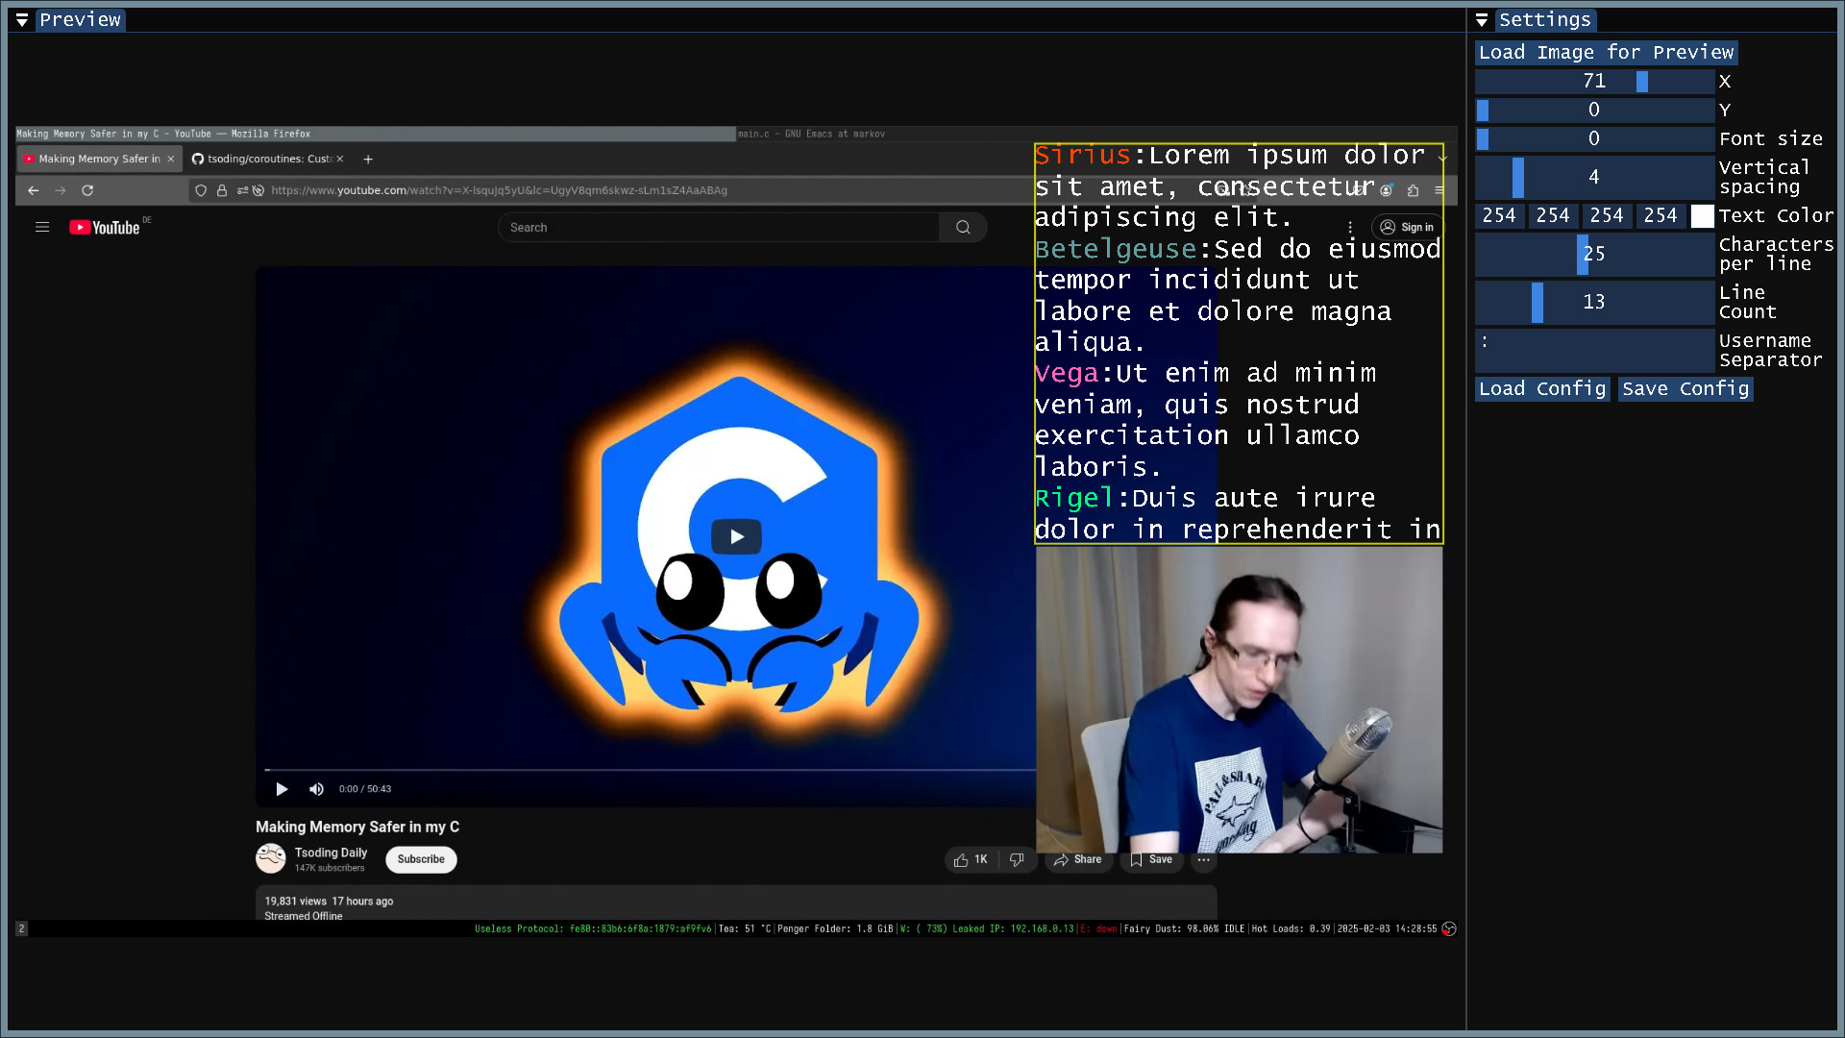This screenshot has width=1845, height=1038.
Task: Collapse the Settings panel triangle
Action: [1482, 20]
